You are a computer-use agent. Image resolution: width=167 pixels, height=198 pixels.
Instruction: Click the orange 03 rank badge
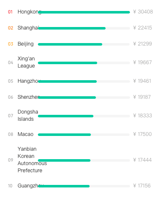click(11, 44)
